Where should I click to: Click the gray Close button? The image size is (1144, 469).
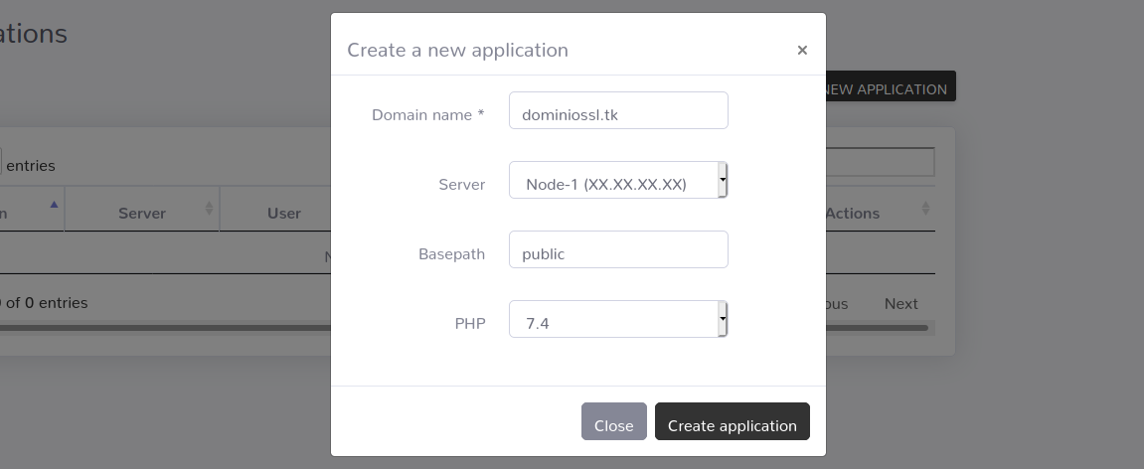click(613, 421)
